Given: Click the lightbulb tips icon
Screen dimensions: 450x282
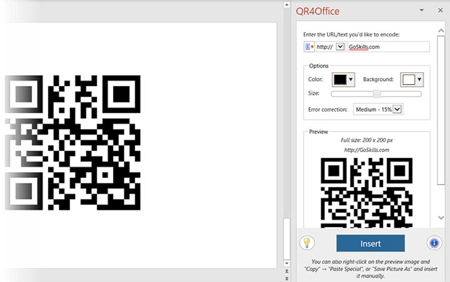Looking at the screenshot, I should pyautogui.click(x=307, y=243).
